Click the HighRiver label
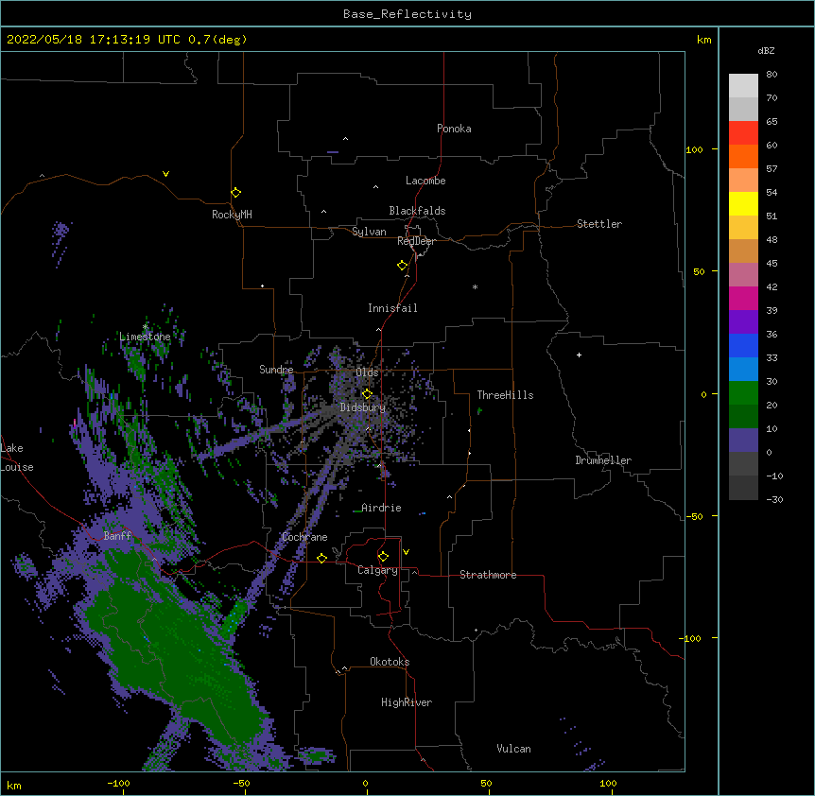815x796 pixels. (407, 702)
